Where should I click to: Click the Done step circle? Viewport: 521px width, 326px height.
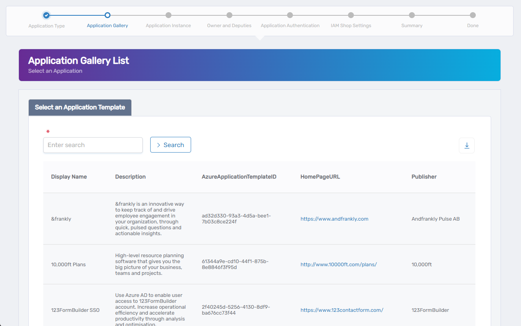[472, 15]
